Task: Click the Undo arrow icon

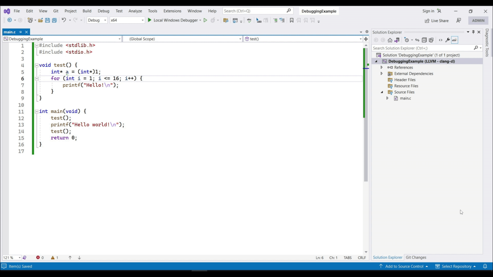Action: coord(64,20)
